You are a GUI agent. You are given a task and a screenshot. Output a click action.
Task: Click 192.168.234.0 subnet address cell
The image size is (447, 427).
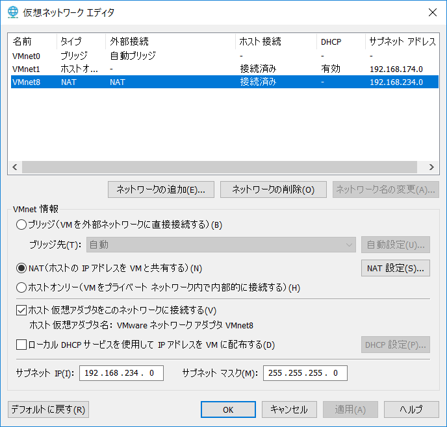point(396,82)
